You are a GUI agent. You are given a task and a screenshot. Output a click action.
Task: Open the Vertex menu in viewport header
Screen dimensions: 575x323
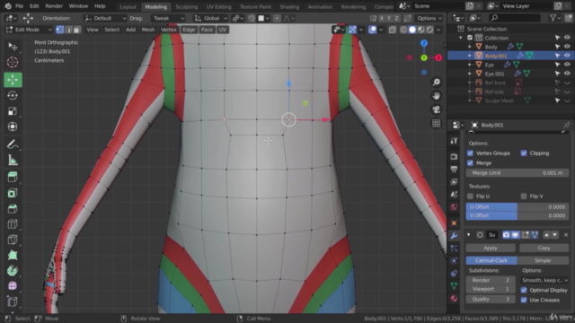[x=169, y=30]
